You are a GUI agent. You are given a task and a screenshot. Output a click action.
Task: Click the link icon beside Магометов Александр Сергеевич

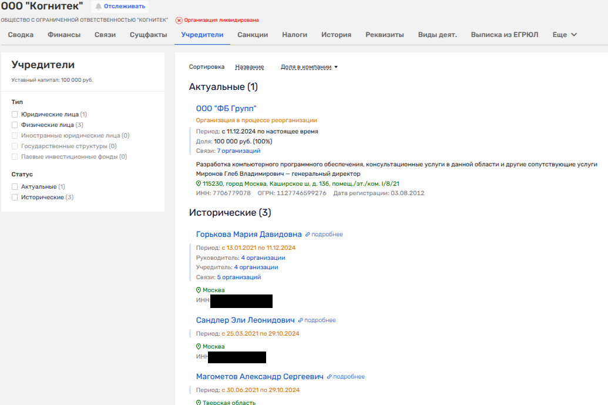tap(330, 377)
